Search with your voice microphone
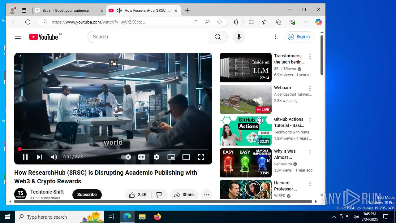Screen dimensions: 396x223 click(239, 37)
